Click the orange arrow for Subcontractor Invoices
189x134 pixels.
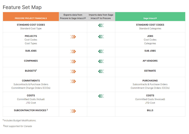(73, 111)
